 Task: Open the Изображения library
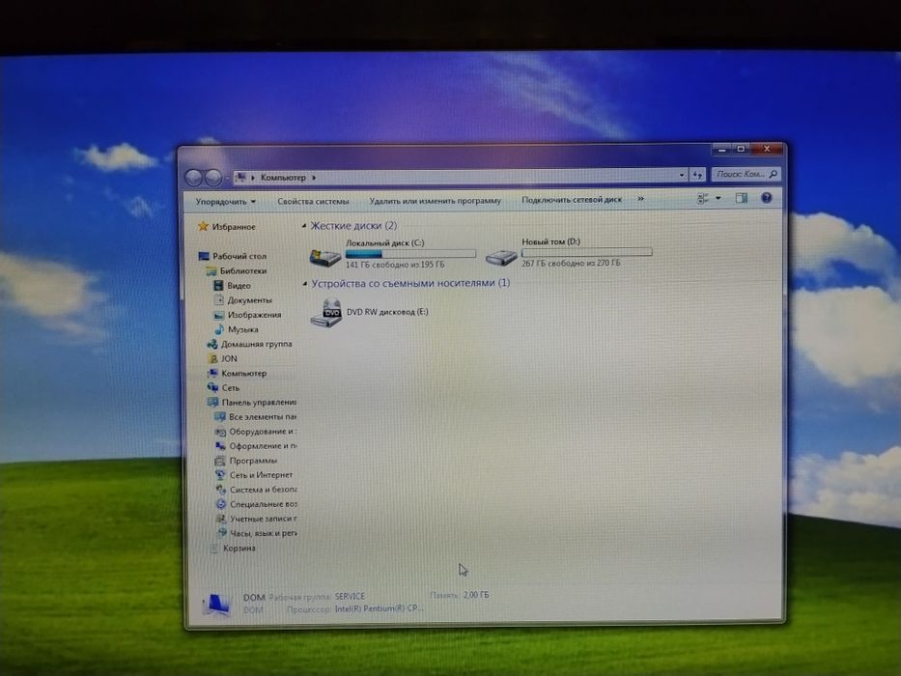pos(254,315)
